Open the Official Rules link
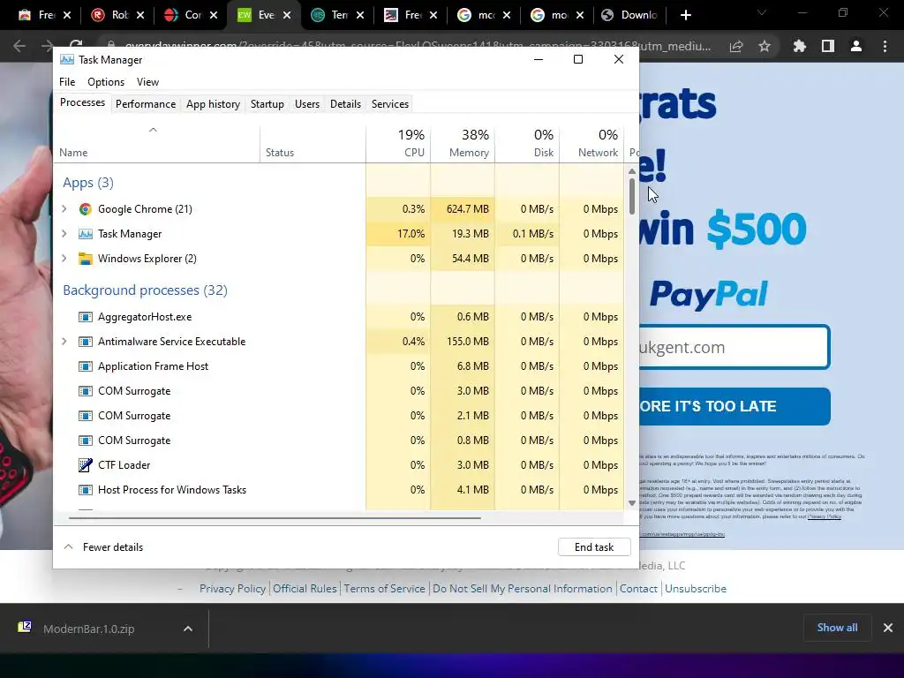This screenshot has height=678, width=904. click(x=305, y=589)
